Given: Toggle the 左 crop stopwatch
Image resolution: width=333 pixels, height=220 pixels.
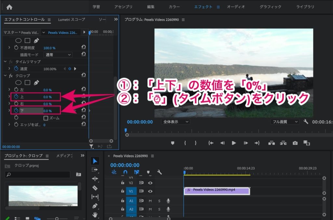Looking at the screenshot, I should (x=16, y=90).
